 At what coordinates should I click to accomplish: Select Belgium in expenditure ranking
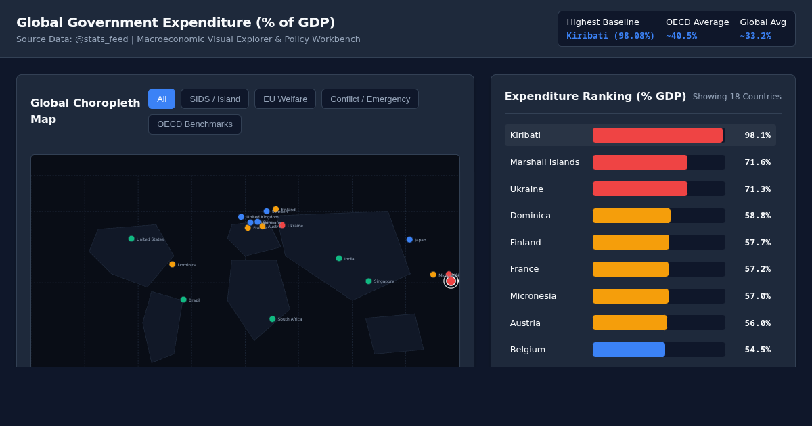pyautogui.click(x=528, y=350)
